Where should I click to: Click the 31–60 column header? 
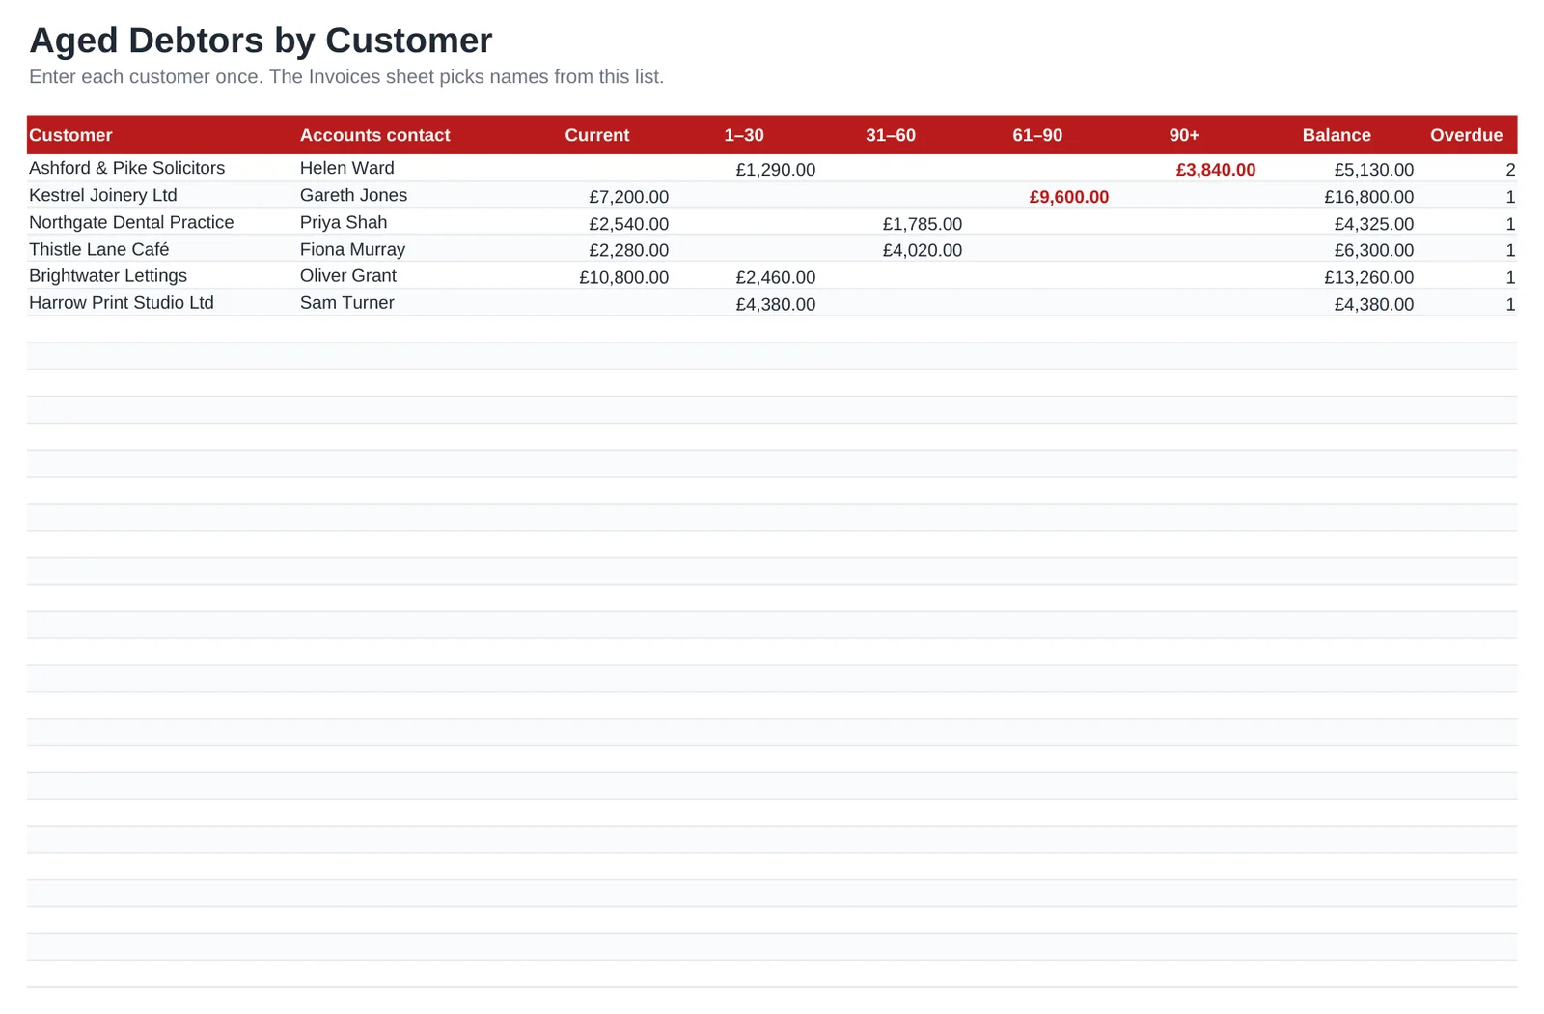click(890, 135)
